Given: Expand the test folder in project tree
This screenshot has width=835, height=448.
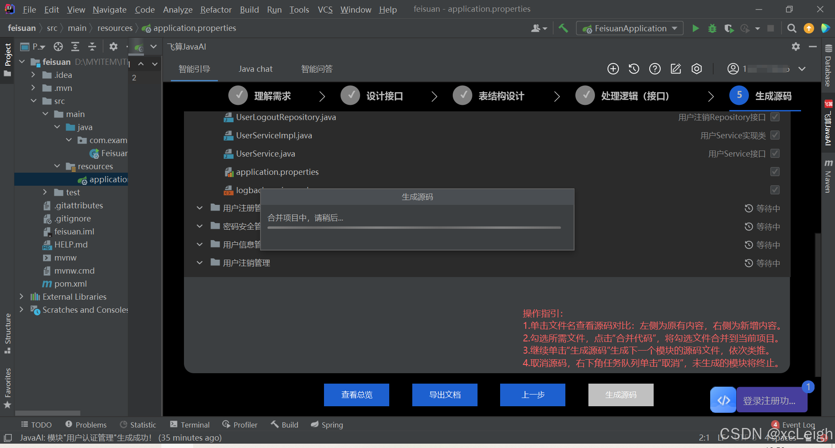Looking at the screenshot, I should click(x=45, y=192).
